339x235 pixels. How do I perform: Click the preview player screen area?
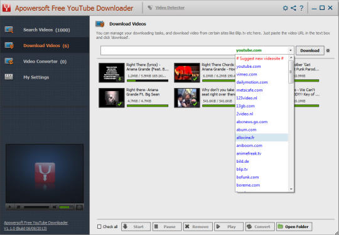pos(45,173)
